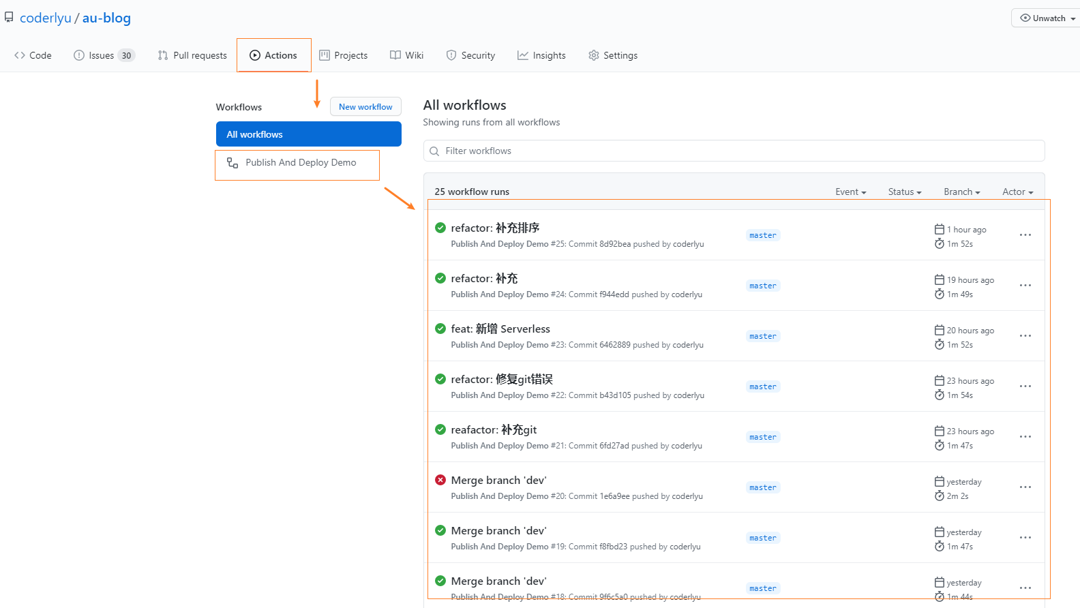Open three-dot menu for run #25
Image resolution: width=1080 pixels, height=608 pixels.
pos(1025,235)
